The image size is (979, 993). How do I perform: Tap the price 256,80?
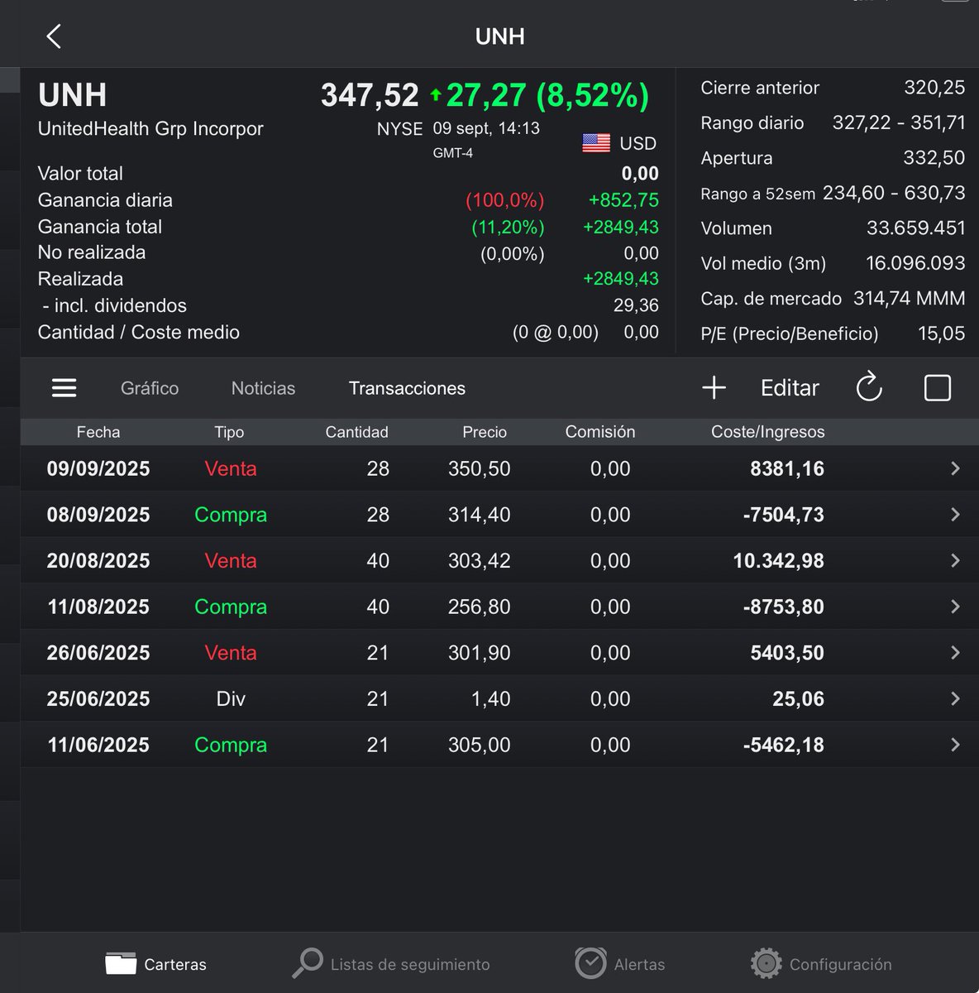480,607
